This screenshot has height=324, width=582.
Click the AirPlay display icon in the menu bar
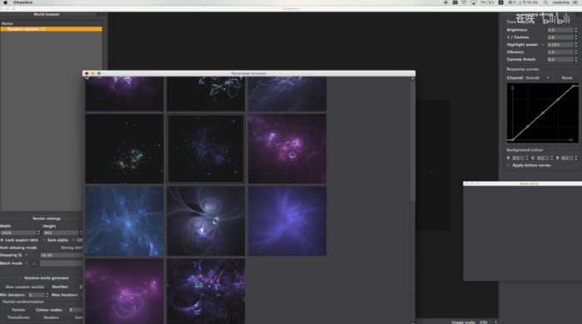(473, 2)
